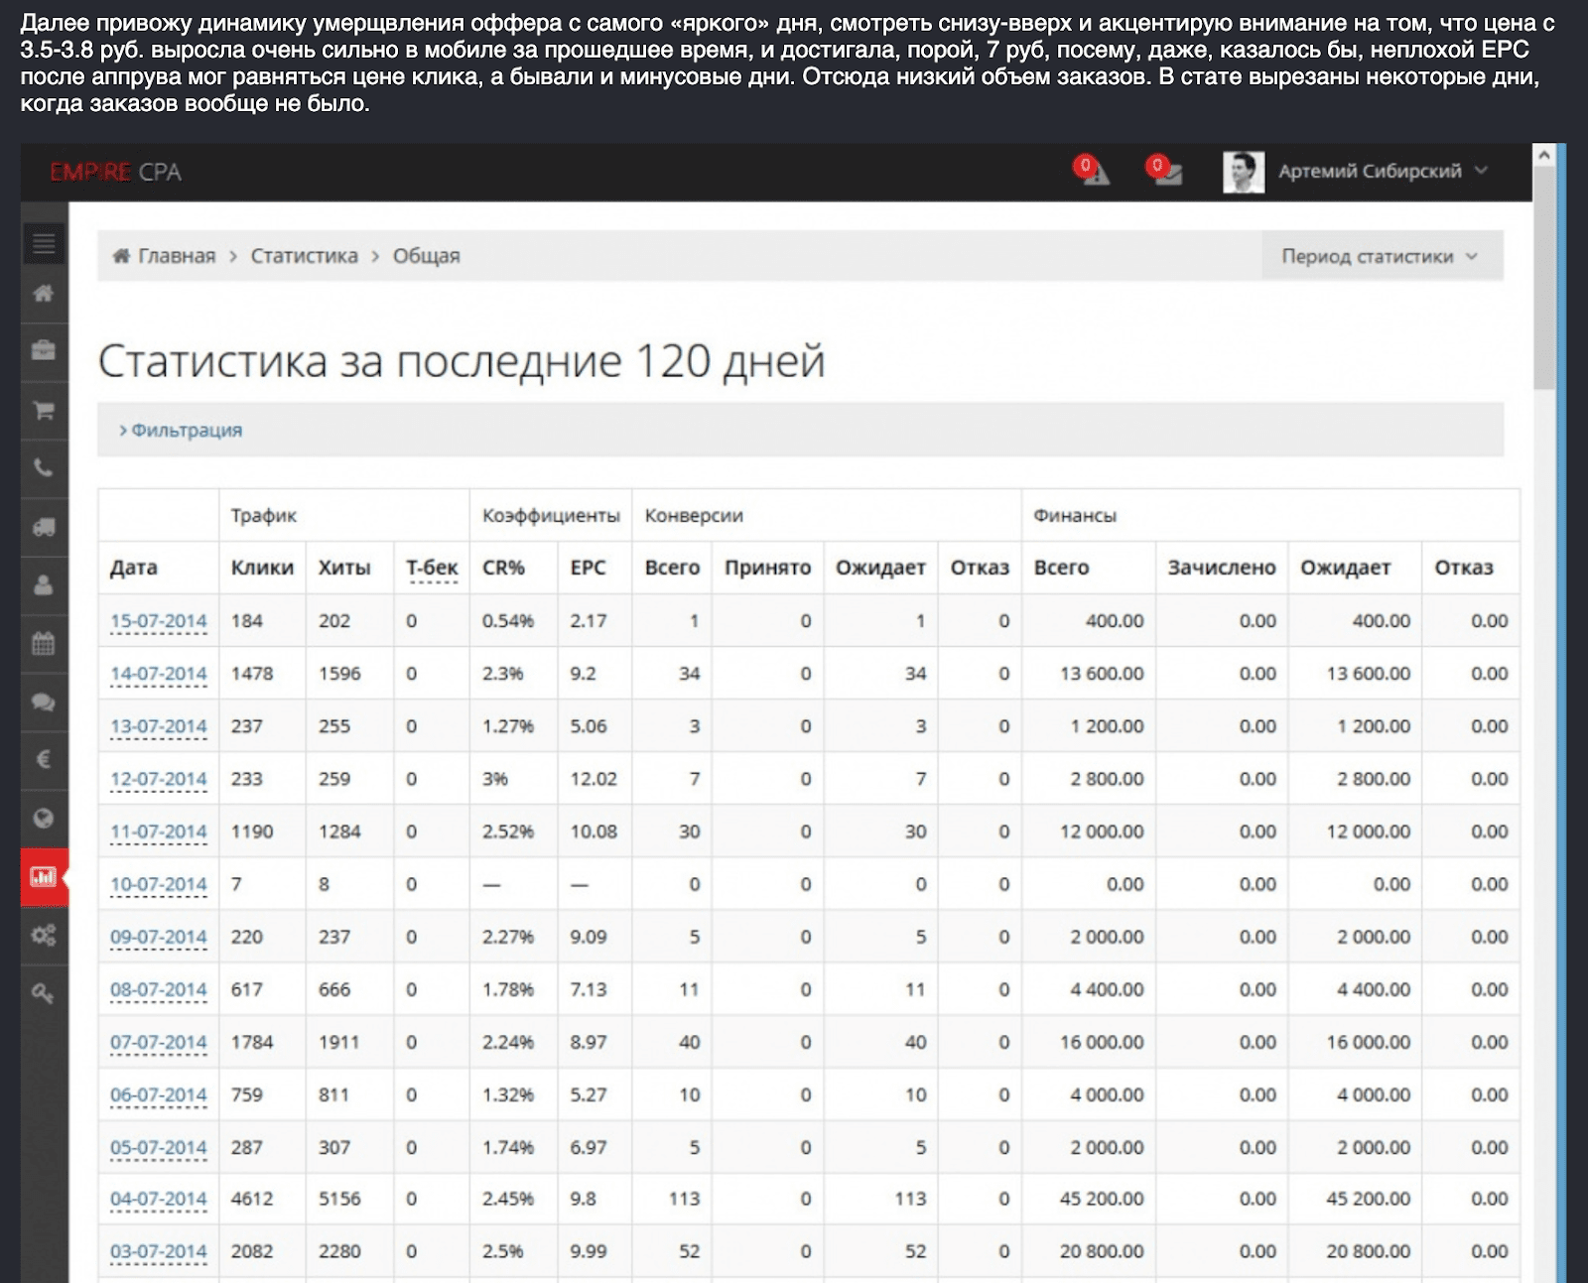This screenshot has height=1283, width=1588.
Task: Select Статистика in the breadcrumb
Action: pos(304,256)
